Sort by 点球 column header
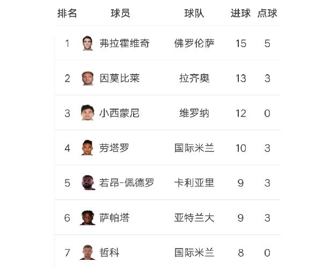The height and width of the screenshot is (269, 322). 267,13
